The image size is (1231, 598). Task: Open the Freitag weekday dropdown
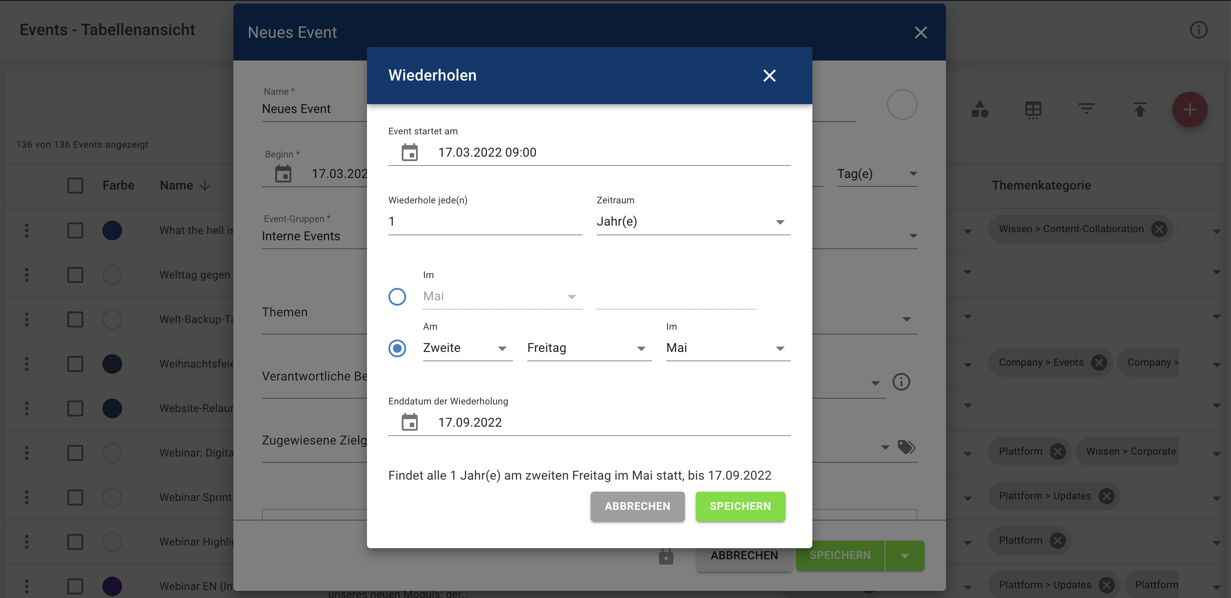coord(589,348)
